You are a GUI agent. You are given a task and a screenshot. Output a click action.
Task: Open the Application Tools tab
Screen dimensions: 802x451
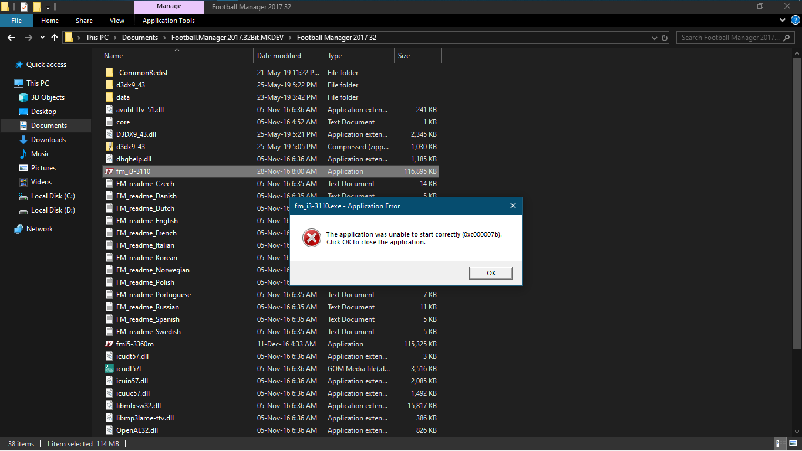[169, 21]
